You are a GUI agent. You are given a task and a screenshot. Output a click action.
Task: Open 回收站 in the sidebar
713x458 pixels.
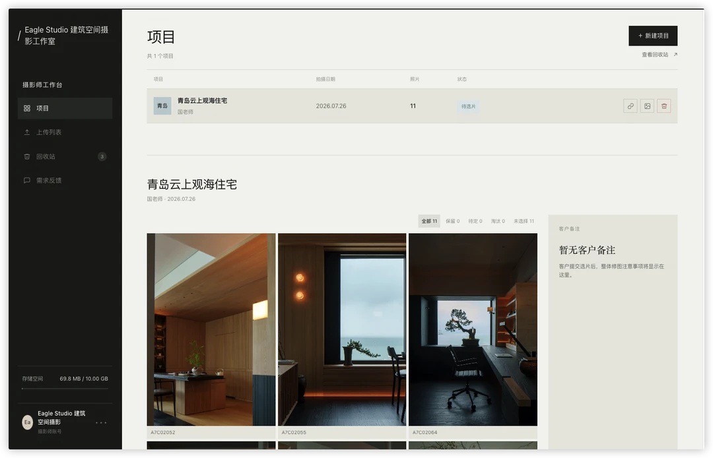pyautogui.click(x=65, y=156)
